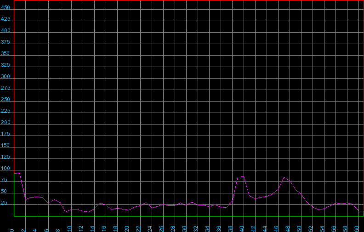Click the 250 vertical axis value
The image size is (364, 232).
point(6,99)
